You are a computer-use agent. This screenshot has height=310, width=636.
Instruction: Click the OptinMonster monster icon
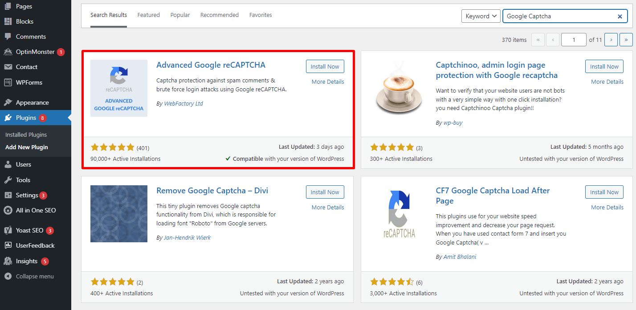click(8, 52)
